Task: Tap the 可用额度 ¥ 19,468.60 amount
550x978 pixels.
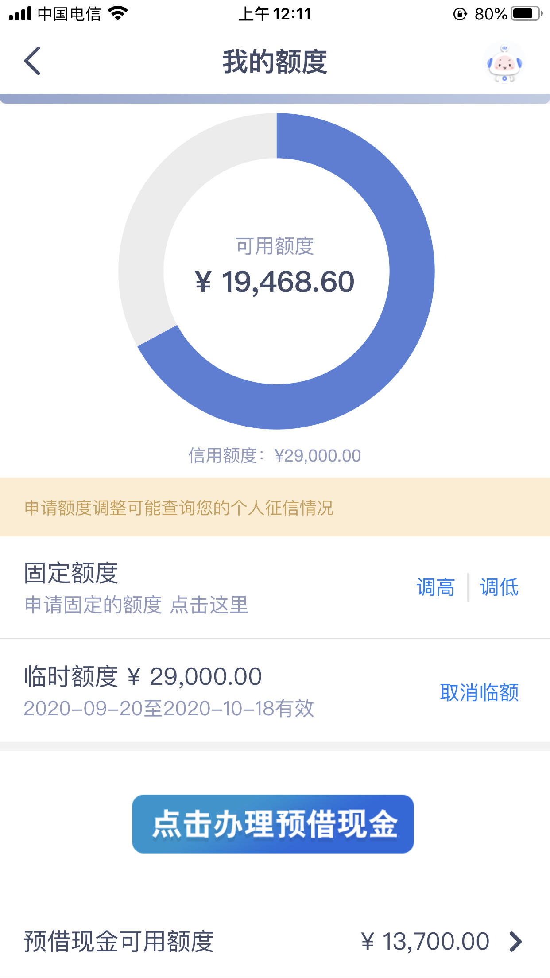Action: [275, 282]
